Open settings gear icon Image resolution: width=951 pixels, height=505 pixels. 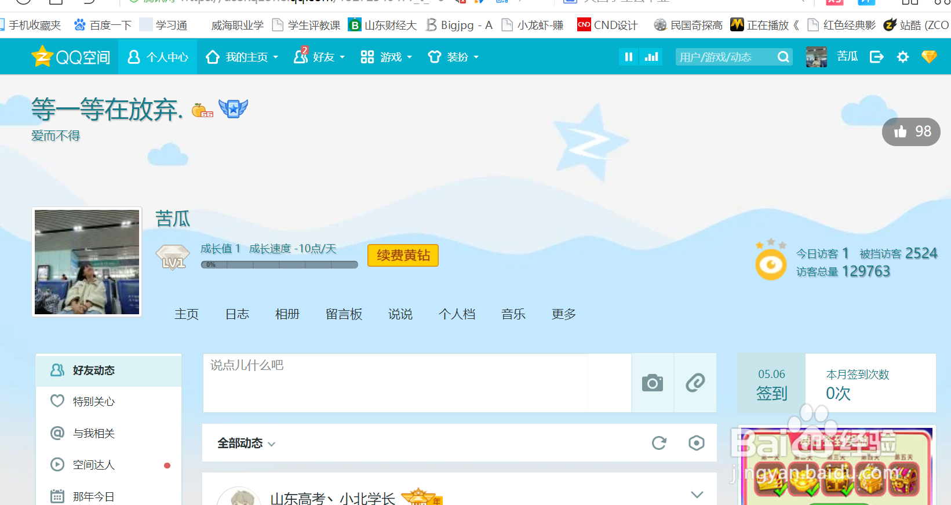click(x=903, y=57)
